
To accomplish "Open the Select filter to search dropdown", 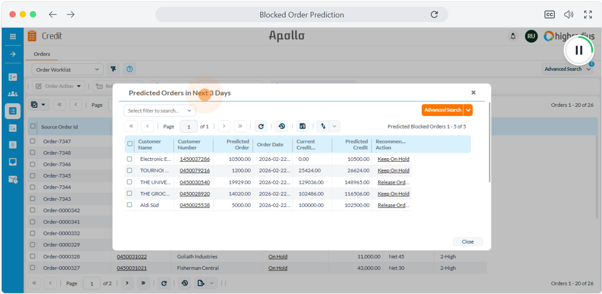I will tap(159, 110).
